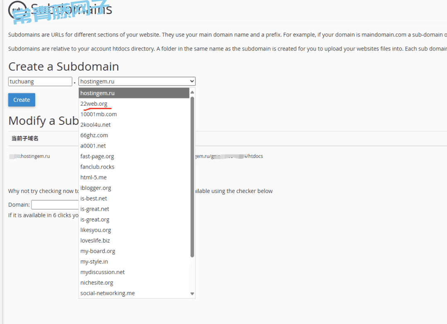Screen dimensions: 447x324
Task: Click the existing hostingem.ru subdomain entry
Action: point(30,156)
